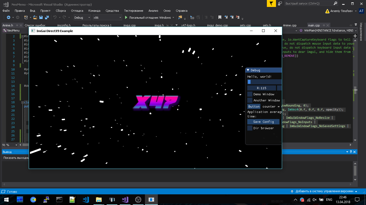Start the Local Windows Debugger
Viewport: 366px width, 205px height.
click(148, 18)
